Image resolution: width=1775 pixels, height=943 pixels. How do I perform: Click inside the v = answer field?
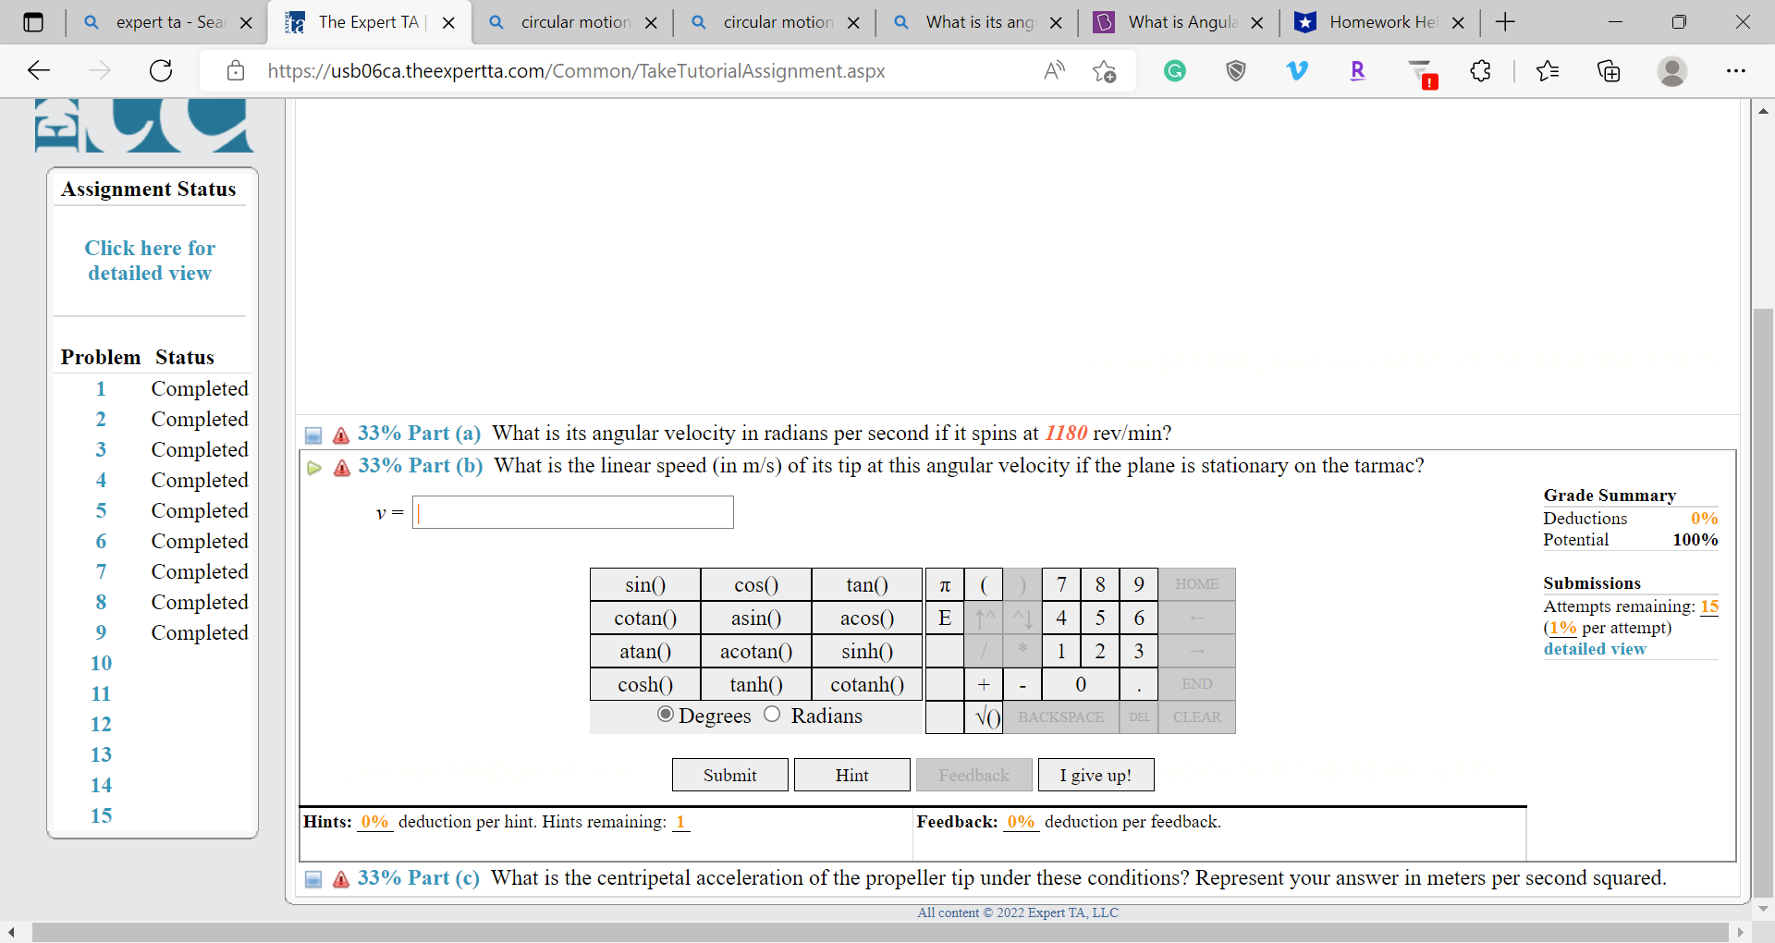(572, 511)
